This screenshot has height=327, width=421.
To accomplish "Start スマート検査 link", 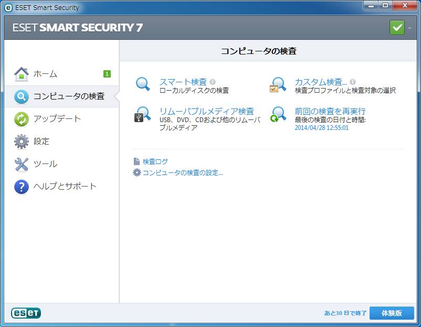I will [x=183, y=81].
